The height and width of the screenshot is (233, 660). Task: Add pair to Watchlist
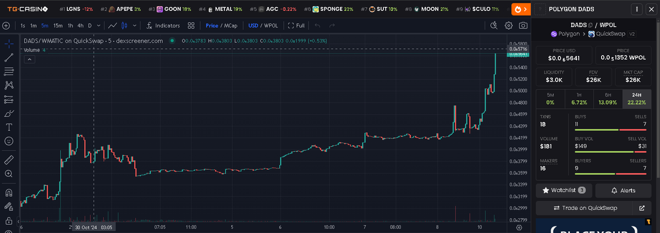coord(564,190)
